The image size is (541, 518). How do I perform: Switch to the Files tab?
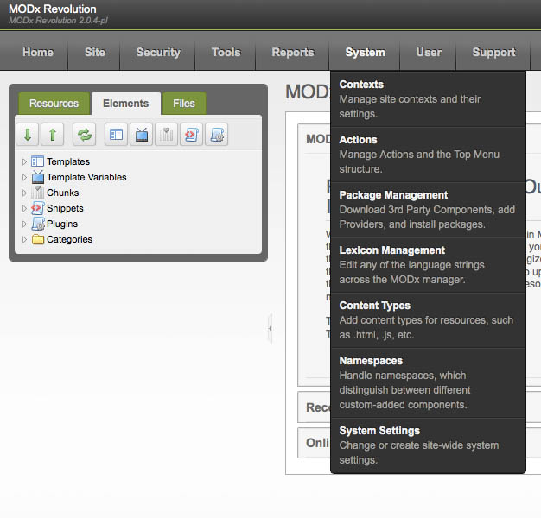(184, 103)
